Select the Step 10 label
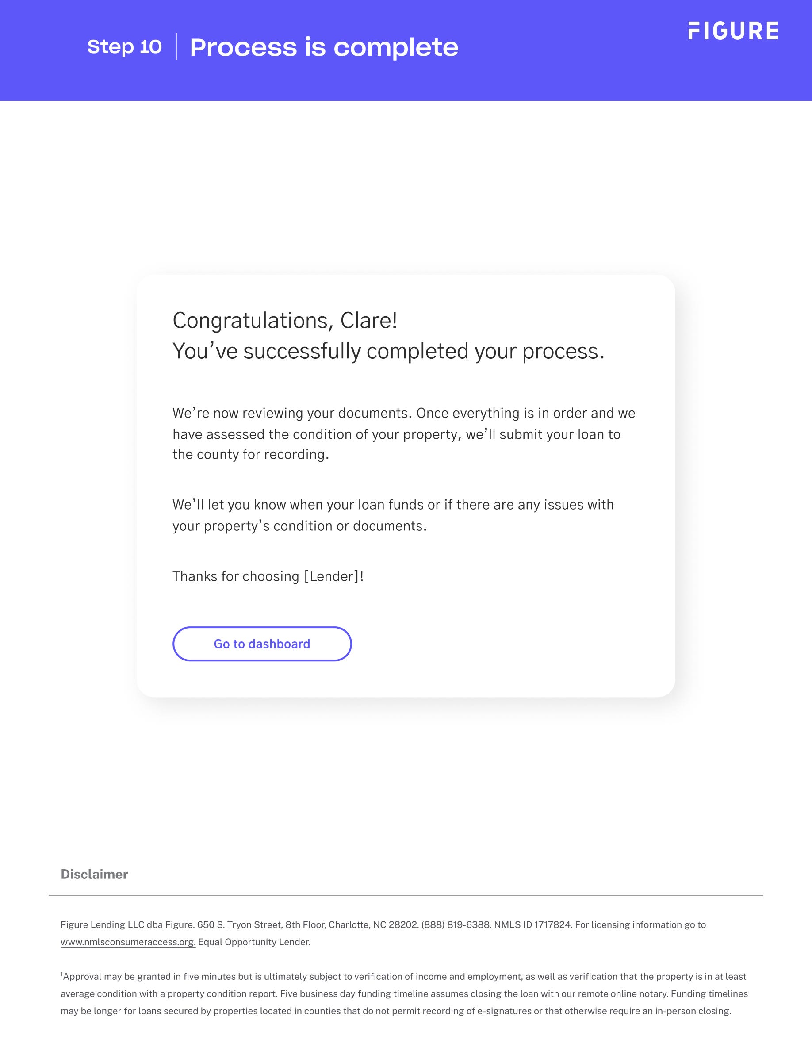The width and height of the screenshot is (812, 1051). coord(124,47)
